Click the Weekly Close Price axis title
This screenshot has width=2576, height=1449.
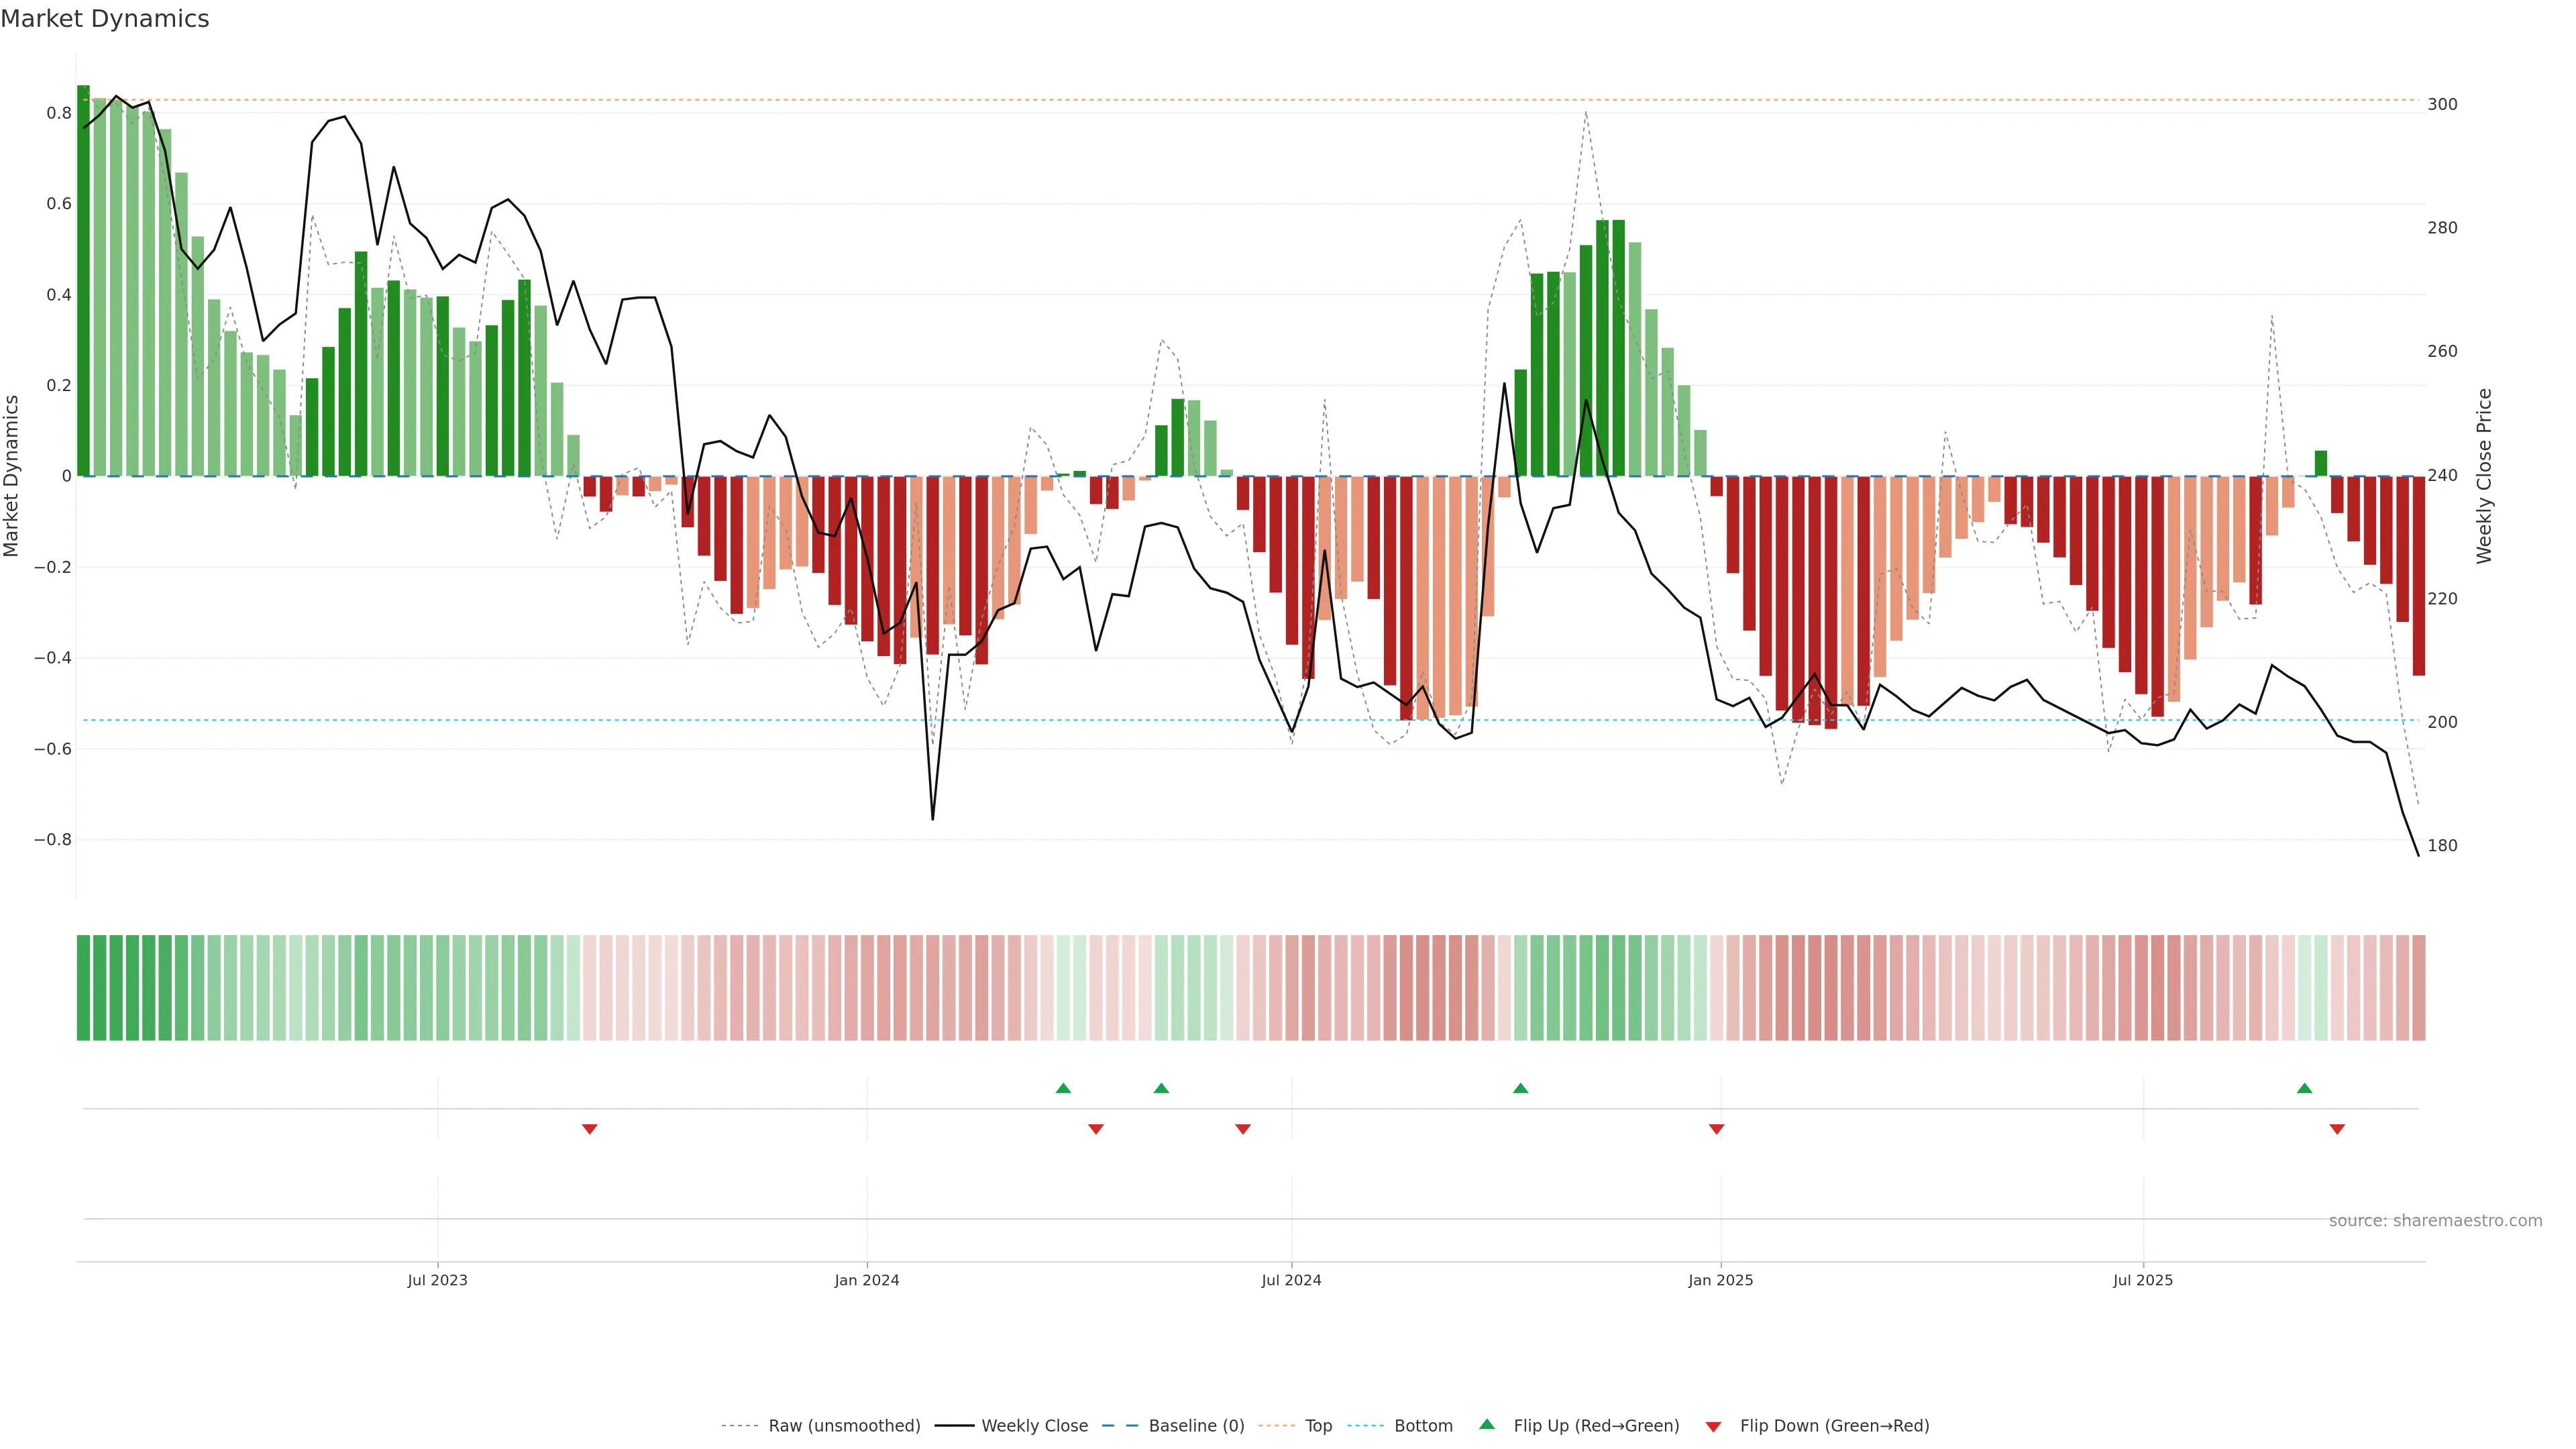pos(2484,476)
